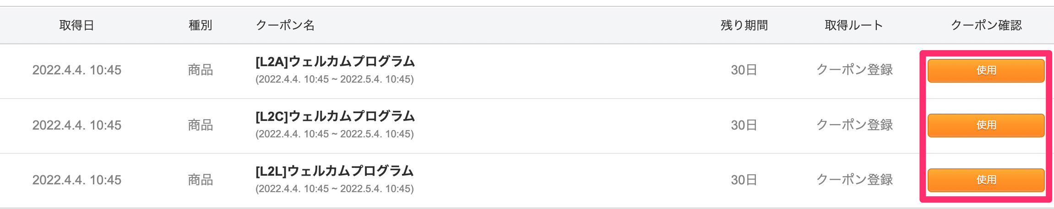Click 商品 type in the [L2C] row
The width and height of the screenshot is (1054, 209).
click(x=201, y=125)
